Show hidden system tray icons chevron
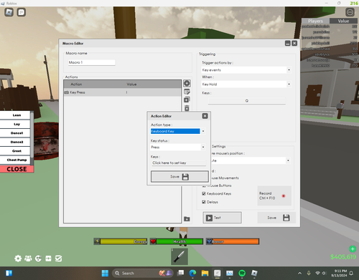The width and height of the screenshot is (359, 280). [x=299, y=273]
